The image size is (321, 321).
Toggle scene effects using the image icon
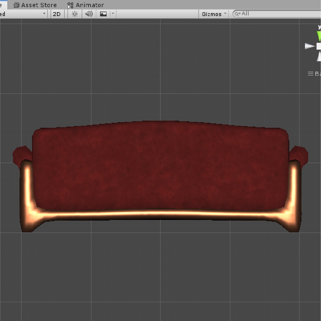(x=103, y=13)
